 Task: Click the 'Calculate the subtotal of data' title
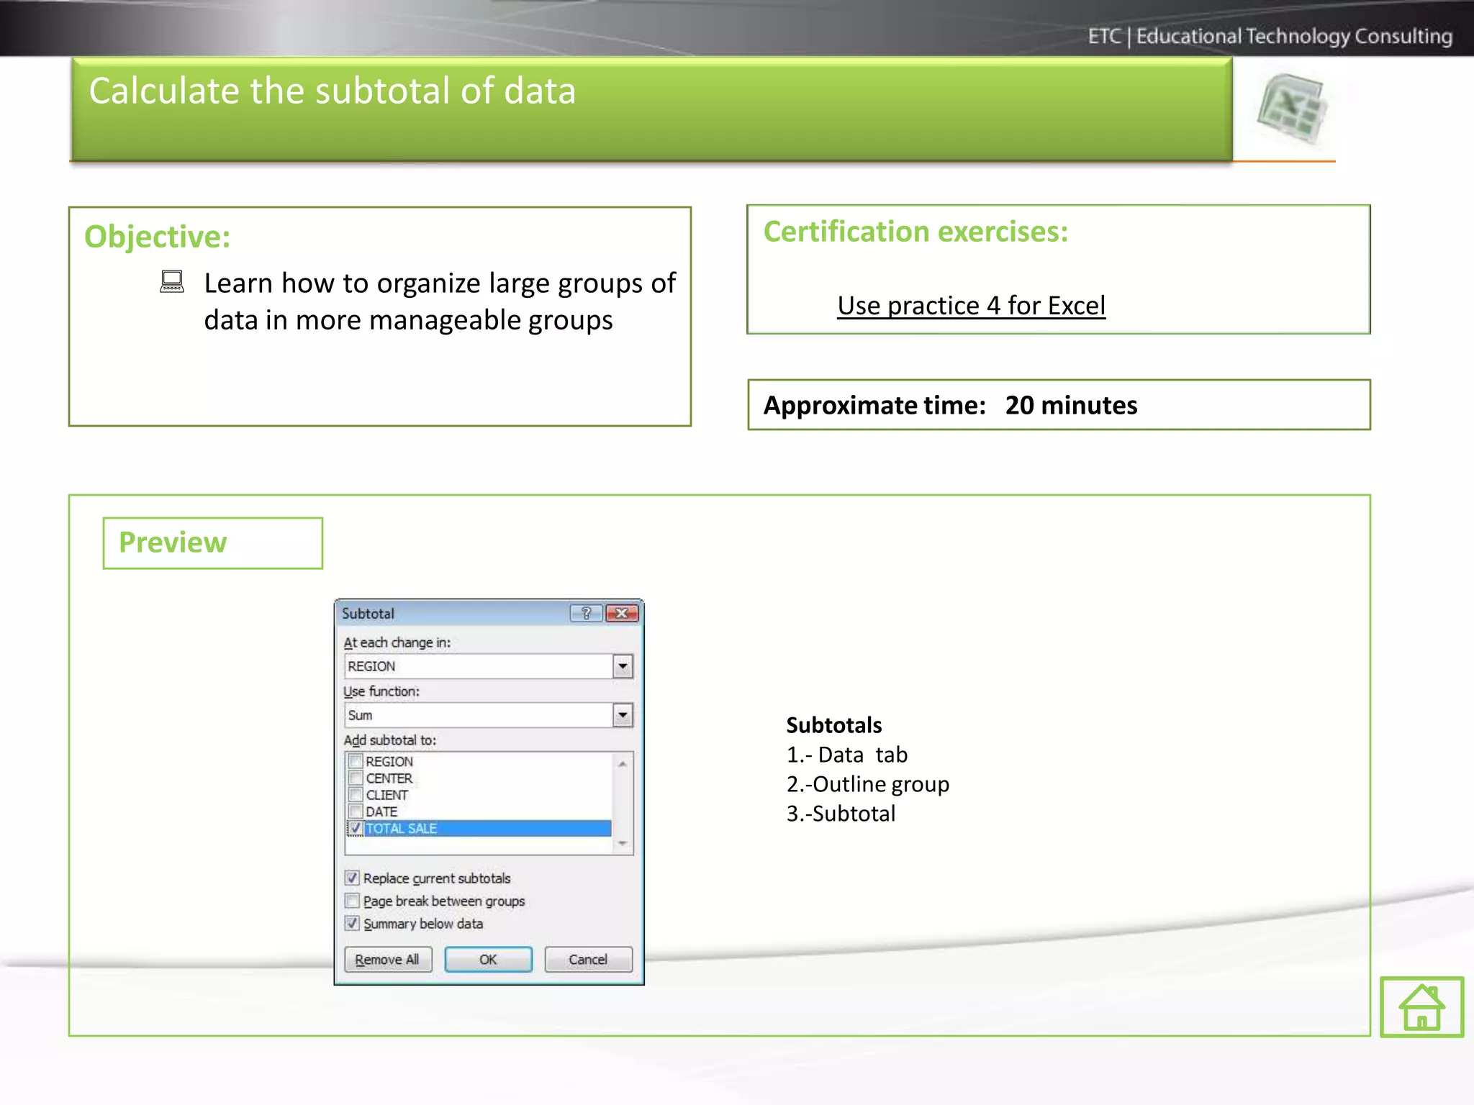332,91
